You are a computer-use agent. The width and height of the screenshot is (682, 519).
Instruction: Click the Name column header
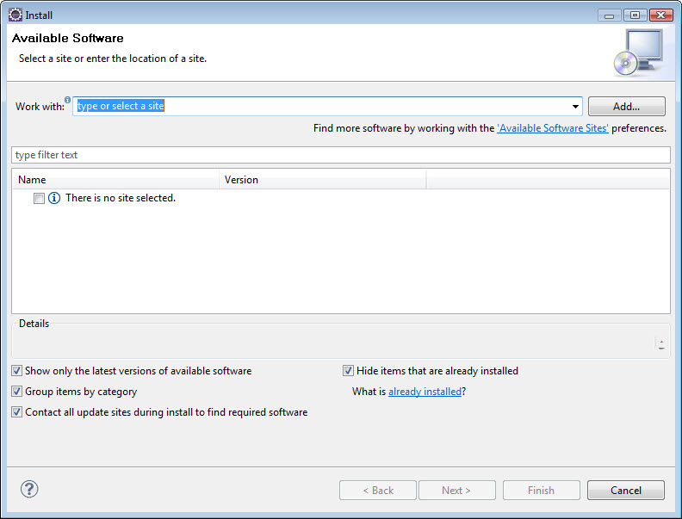(115, 180)
